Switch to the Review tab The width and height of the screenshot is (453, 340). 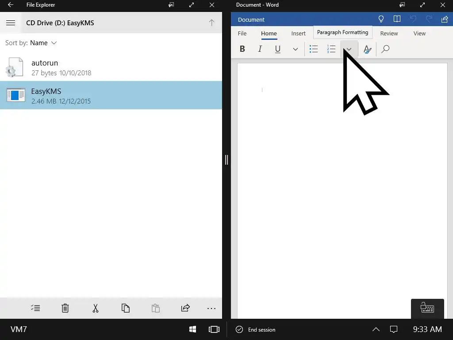click(389, 33)
